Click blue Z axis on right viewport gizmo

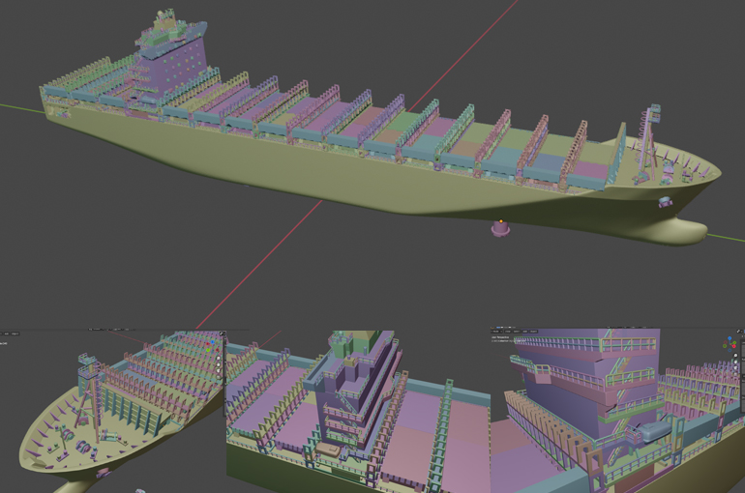click(730, 338)
